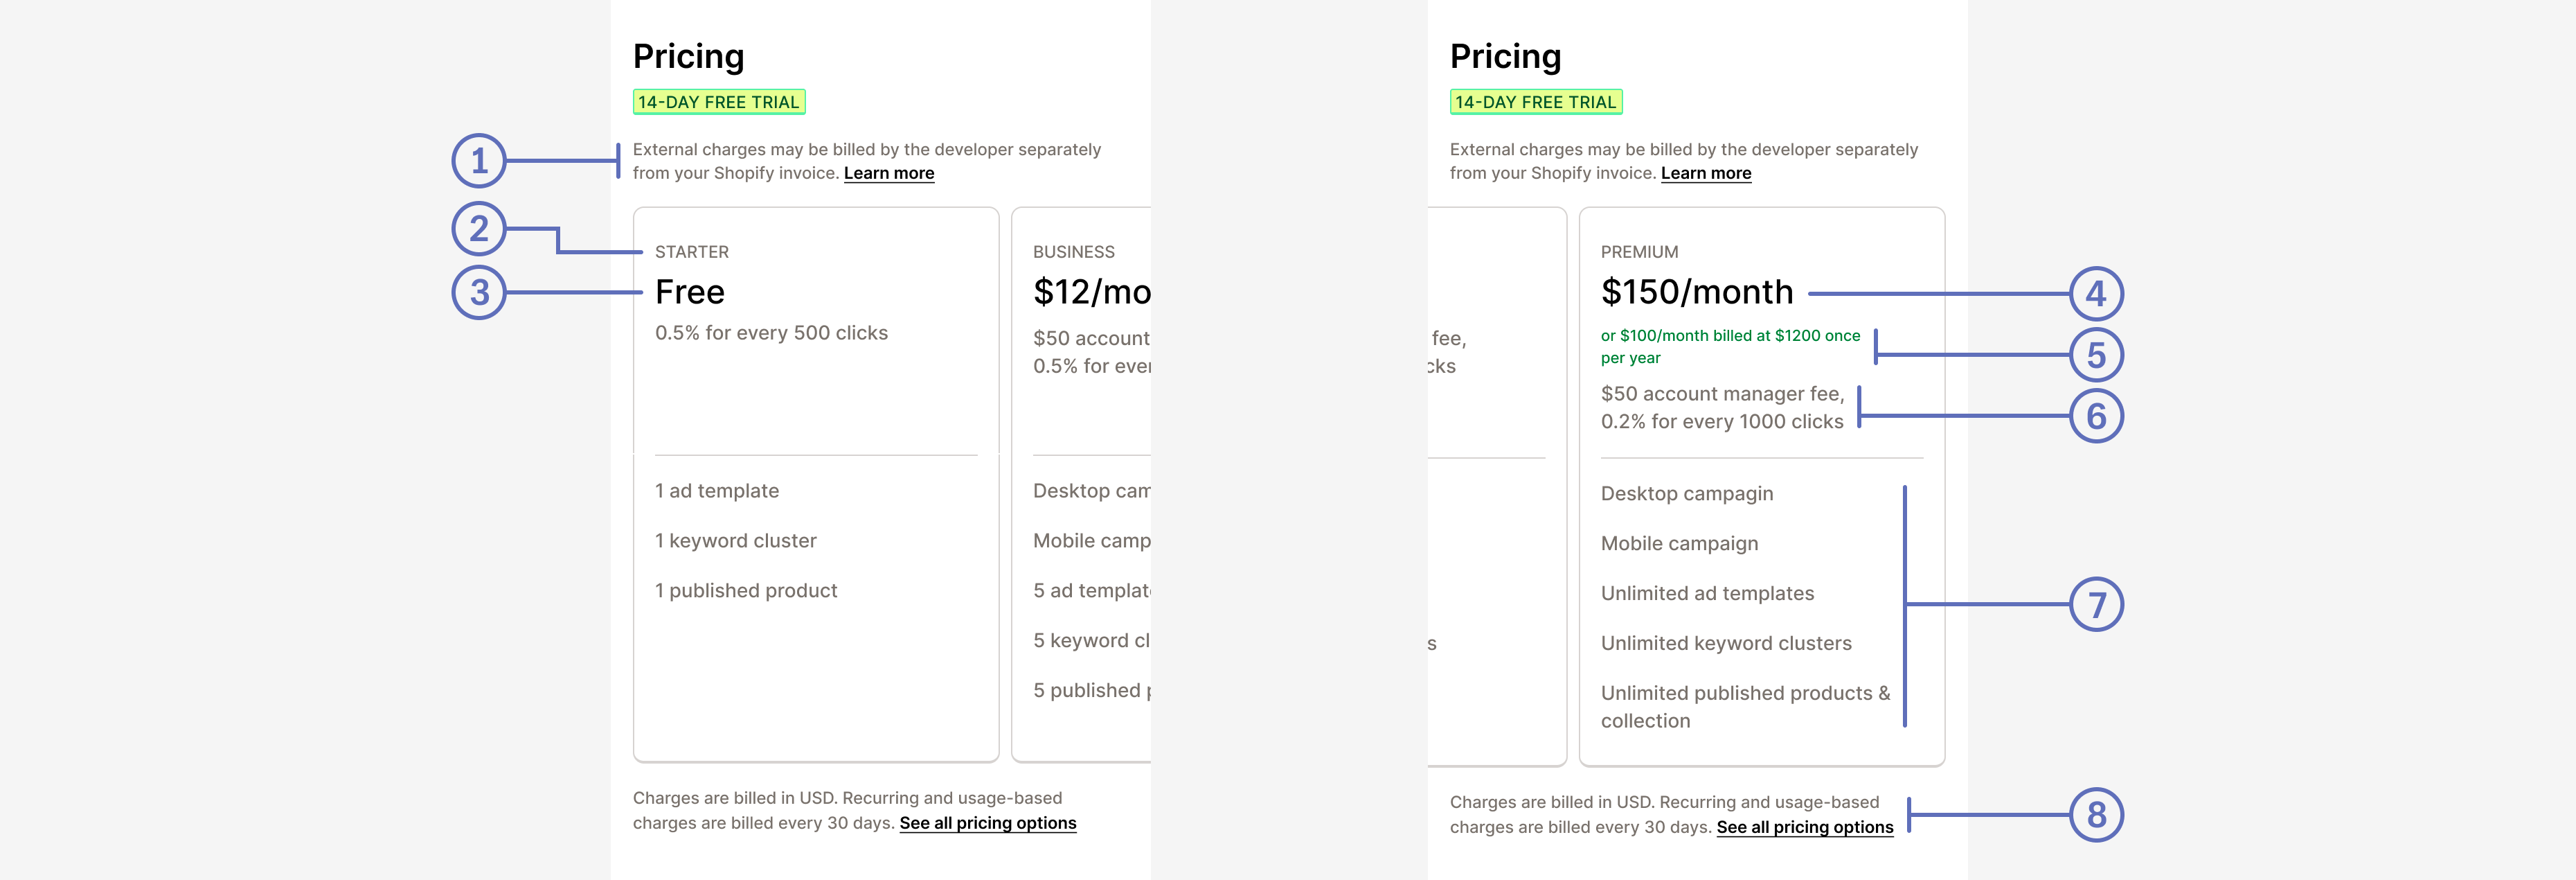Click 'See all pricing options' on right panel
The width and height of the screenshot is (2576, 880).
(1803, 821)
